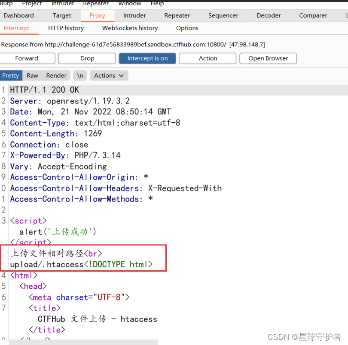Click the upload/.htaccess path text
The width and height of the screenshot is (348, 345).
click(47, 264)
